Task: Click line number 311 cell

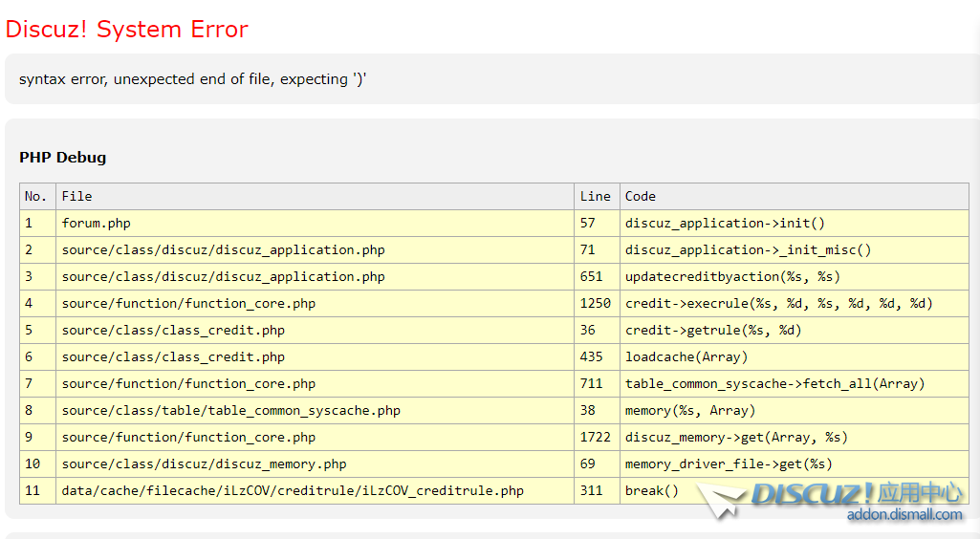Action: click(x=597, y=491)
